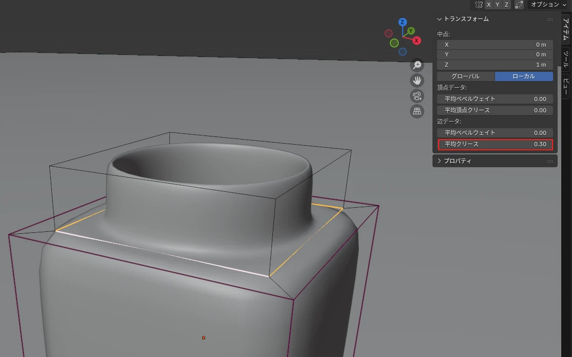The width and height of the screenshot is (572, 357).
Task: Toggle Z axis mirror button
Action: [506, 5]
